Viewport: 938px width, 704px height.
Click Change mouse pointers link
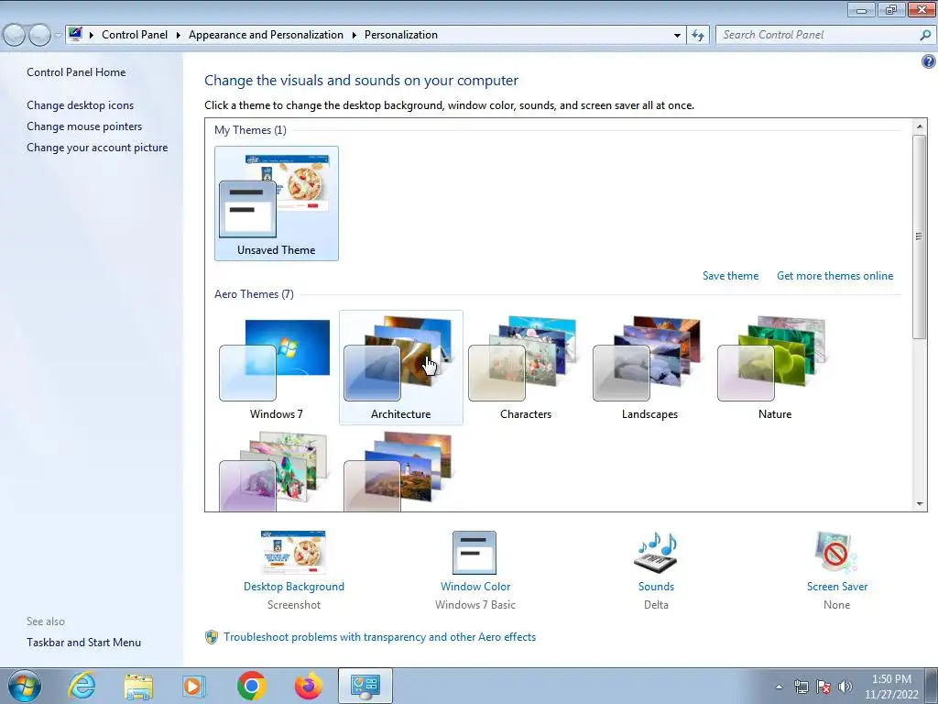[x=84, y=126]
